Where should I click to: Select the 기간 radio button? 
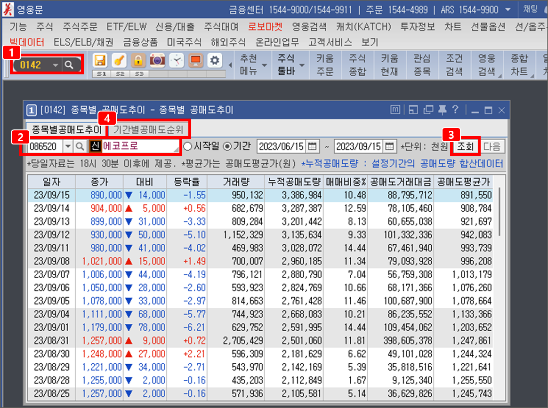[x=227, y=146]
